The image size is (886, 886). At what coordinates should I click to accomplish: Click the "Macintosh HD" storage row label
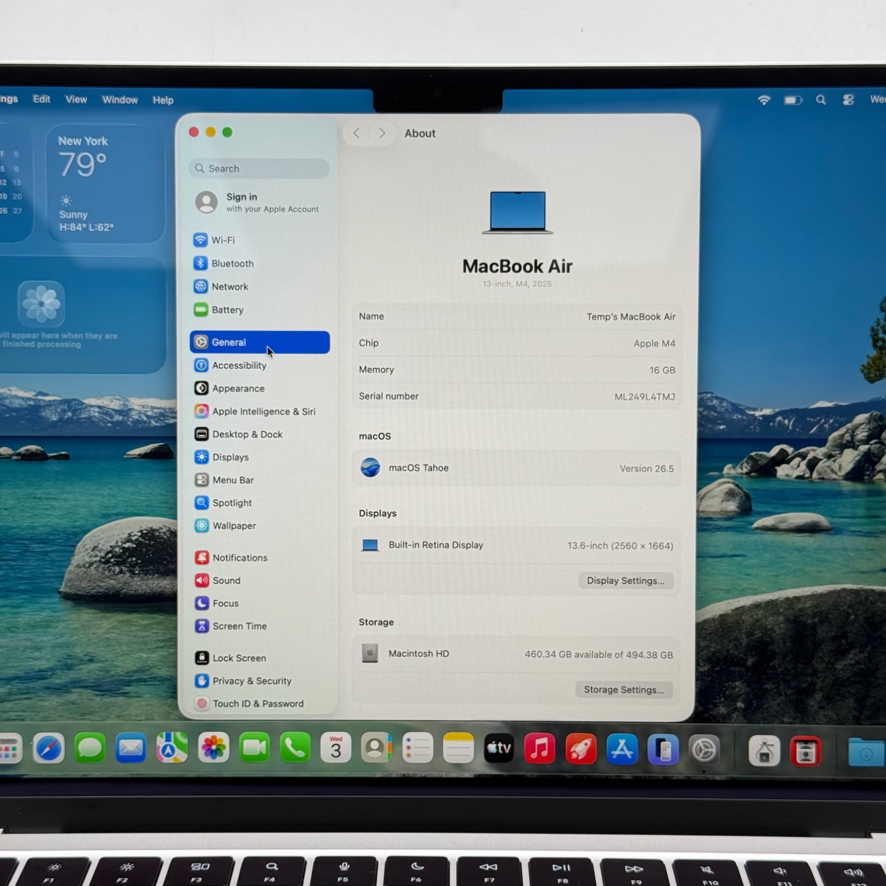point(419,653)
